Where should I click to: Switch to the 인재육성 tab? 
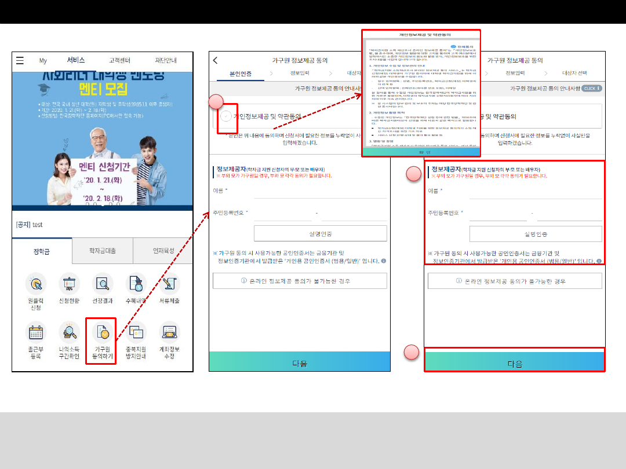pyautogui.click(x=163, y=251)
